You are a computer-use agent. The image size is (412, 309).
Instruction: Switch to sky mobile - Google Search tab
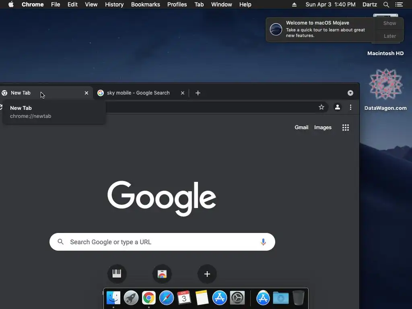coord(138,93)
